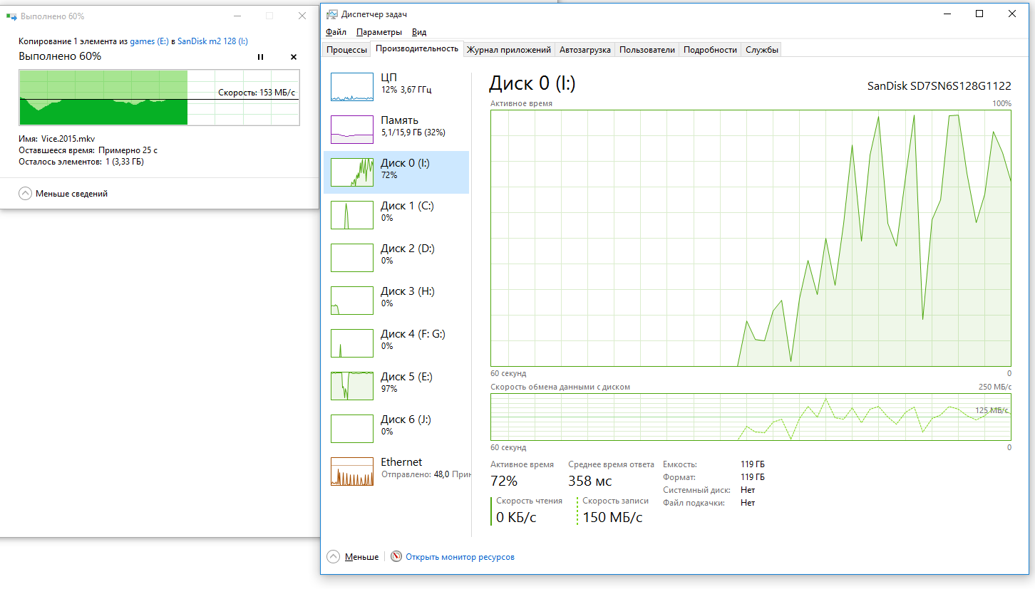Click the copy dialog title bar icon
Viewport: 1035px width, 589px height.
[11, 15]
